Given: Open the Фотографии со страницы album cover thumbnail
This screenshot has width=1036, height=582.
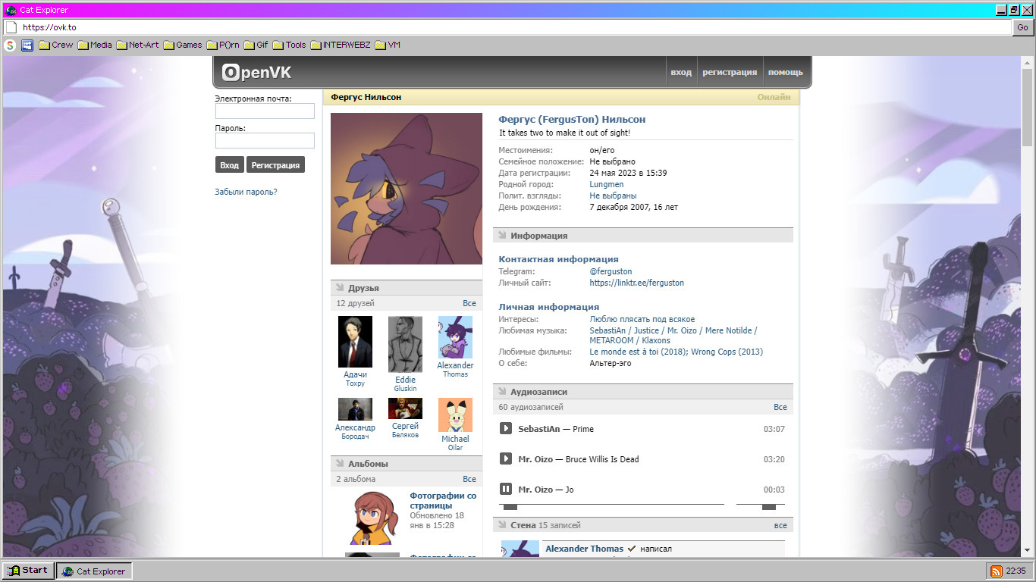Looking at the screenshot, I should pos(372,518).
